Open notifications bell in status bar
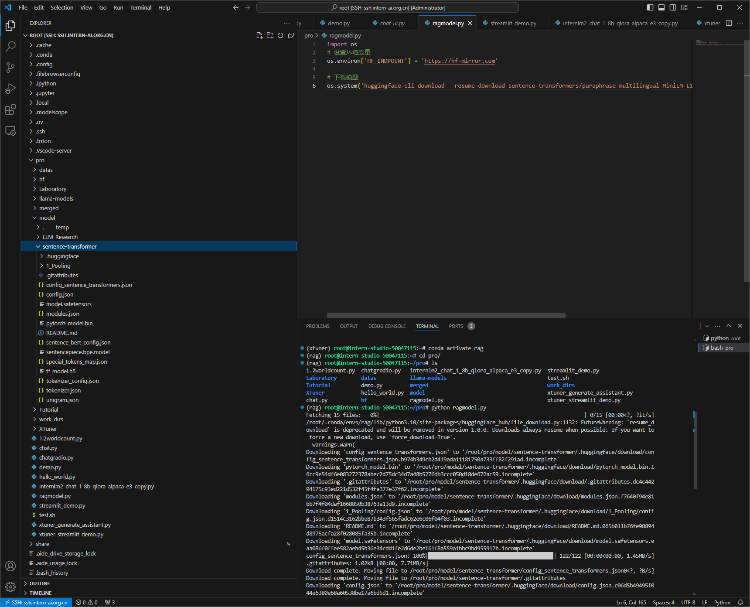This screenshot has height=607, width=750. 740,603
